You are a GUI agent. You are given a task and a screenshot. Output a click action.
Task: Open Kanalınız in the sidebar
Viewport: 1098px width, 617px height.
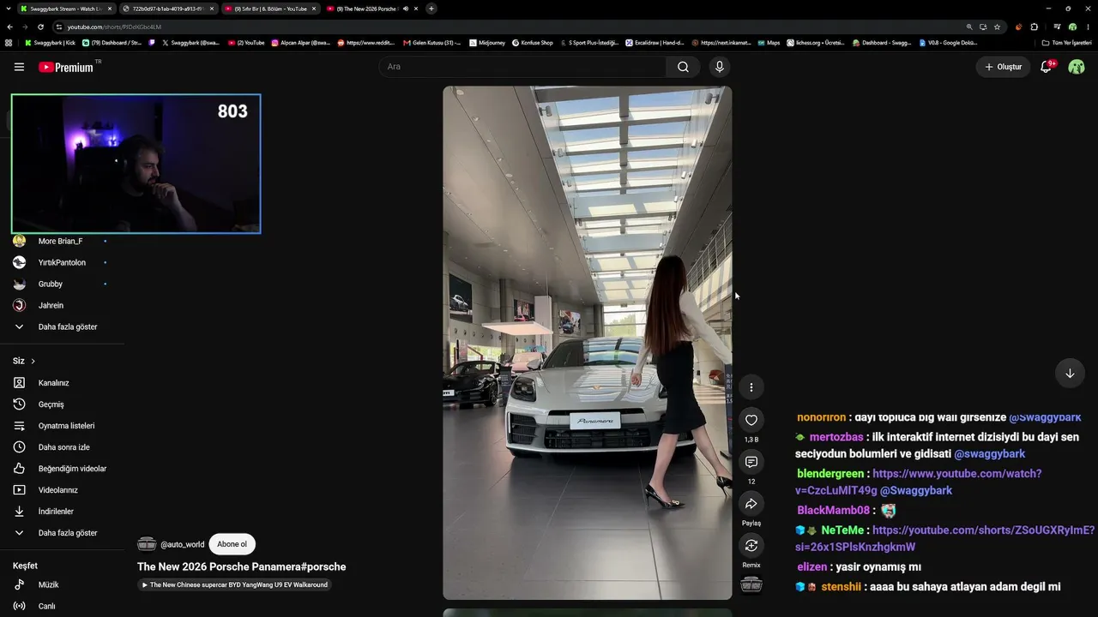point(53,383)
